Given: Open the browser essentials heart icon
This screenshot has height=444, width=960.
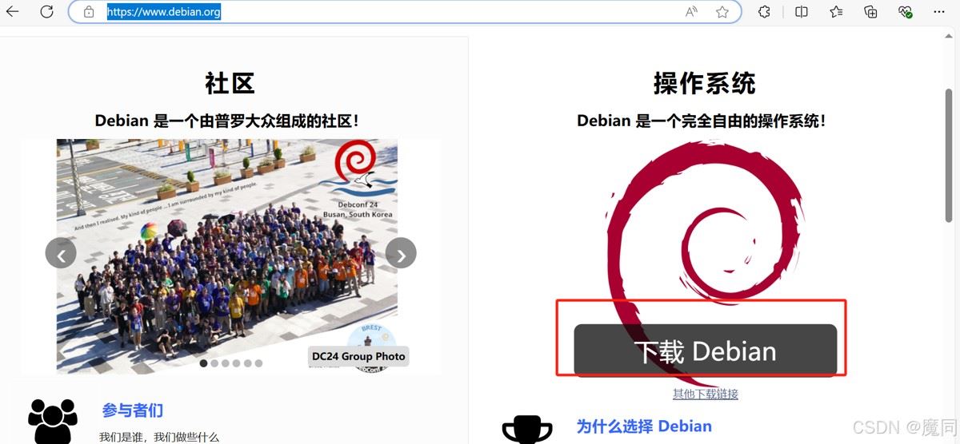Looking at the screenshot, I should tap(906, 12).
